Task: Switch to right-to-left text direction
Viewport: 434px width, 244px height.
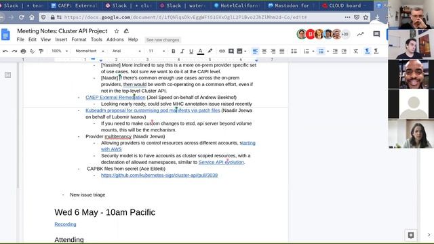Action: tap(376, 52)
